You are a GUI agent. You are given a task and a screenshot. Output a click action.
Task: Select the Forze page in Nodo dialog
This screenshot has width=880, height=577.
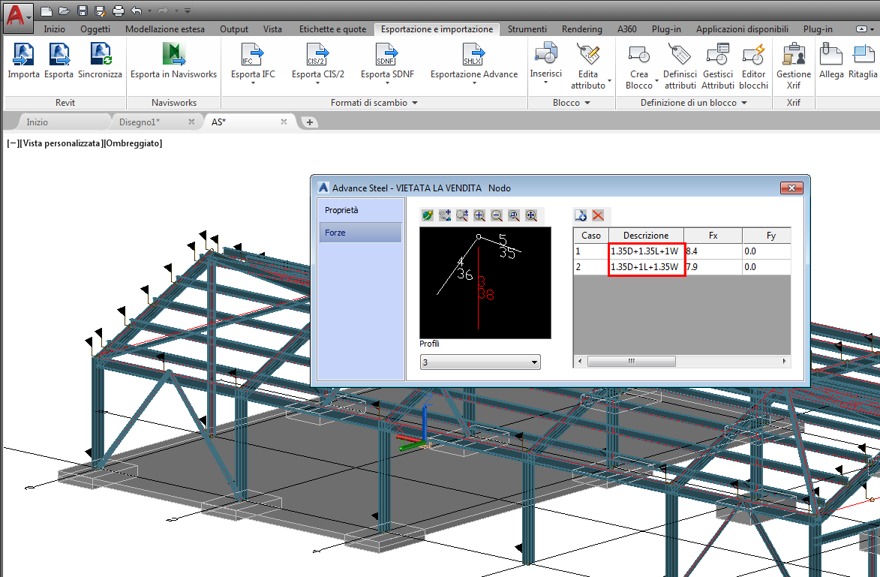pos(361,233)
